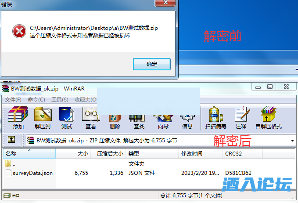Click the 文件夹 type cell
This screenshot has height=203, width=298.
coord(136,163)
